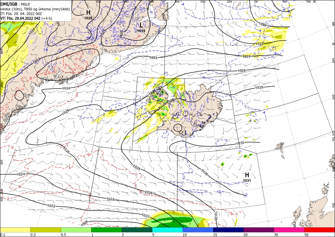Click the '0.3' legend scale value
The image size is (335, 237).
[33, 235]
